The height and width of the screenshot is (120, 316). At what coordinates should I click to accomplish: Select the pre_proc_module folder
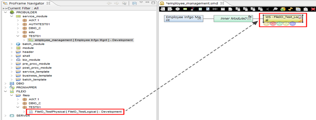(x=36, y=64)
